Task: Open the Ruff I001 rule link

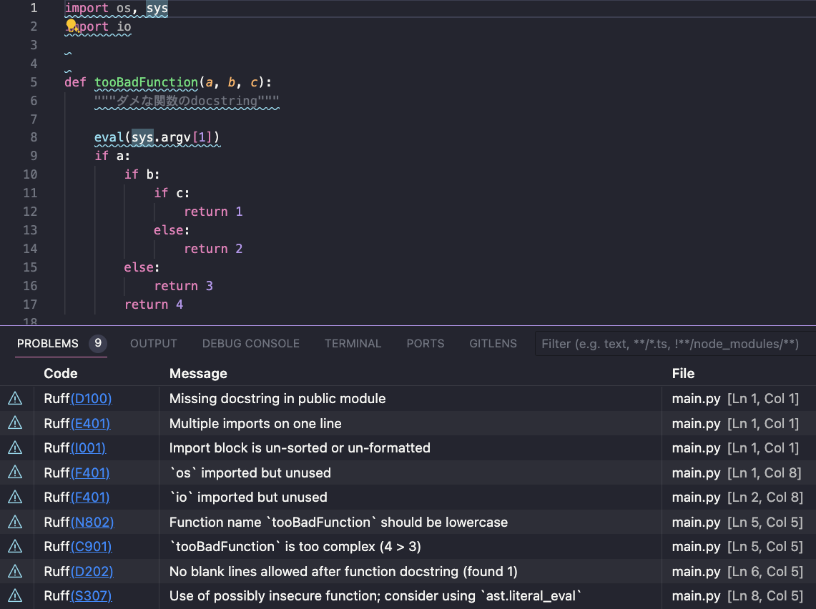Action: 88,447
